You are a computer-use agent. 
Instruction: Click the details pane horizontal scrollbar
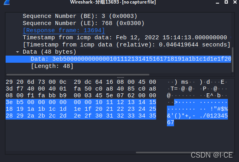click(x=78, y=75)
